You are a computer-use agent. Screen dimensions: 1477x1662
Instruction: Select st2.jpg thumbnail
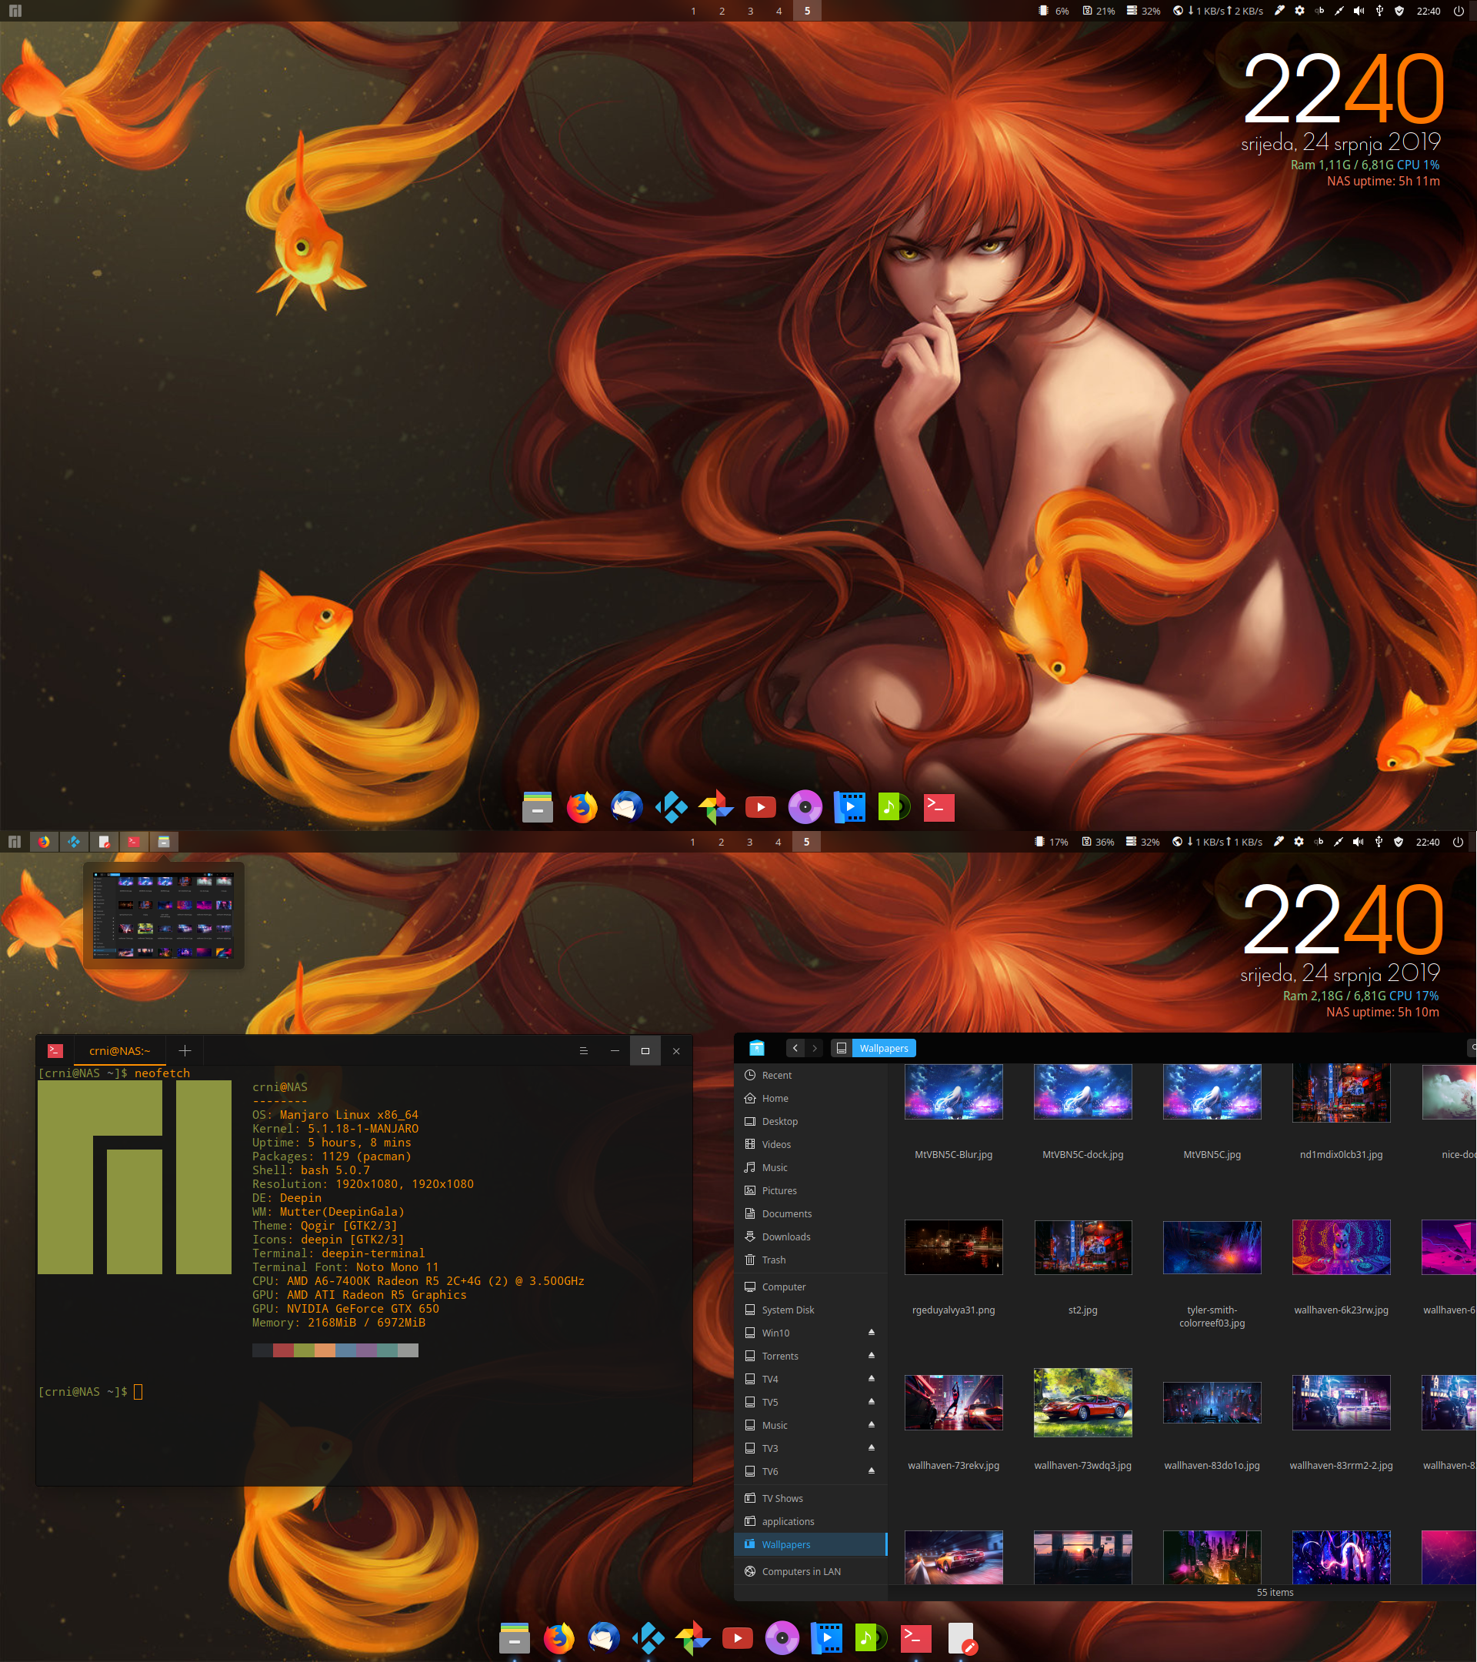[x=1083, y=1247]
